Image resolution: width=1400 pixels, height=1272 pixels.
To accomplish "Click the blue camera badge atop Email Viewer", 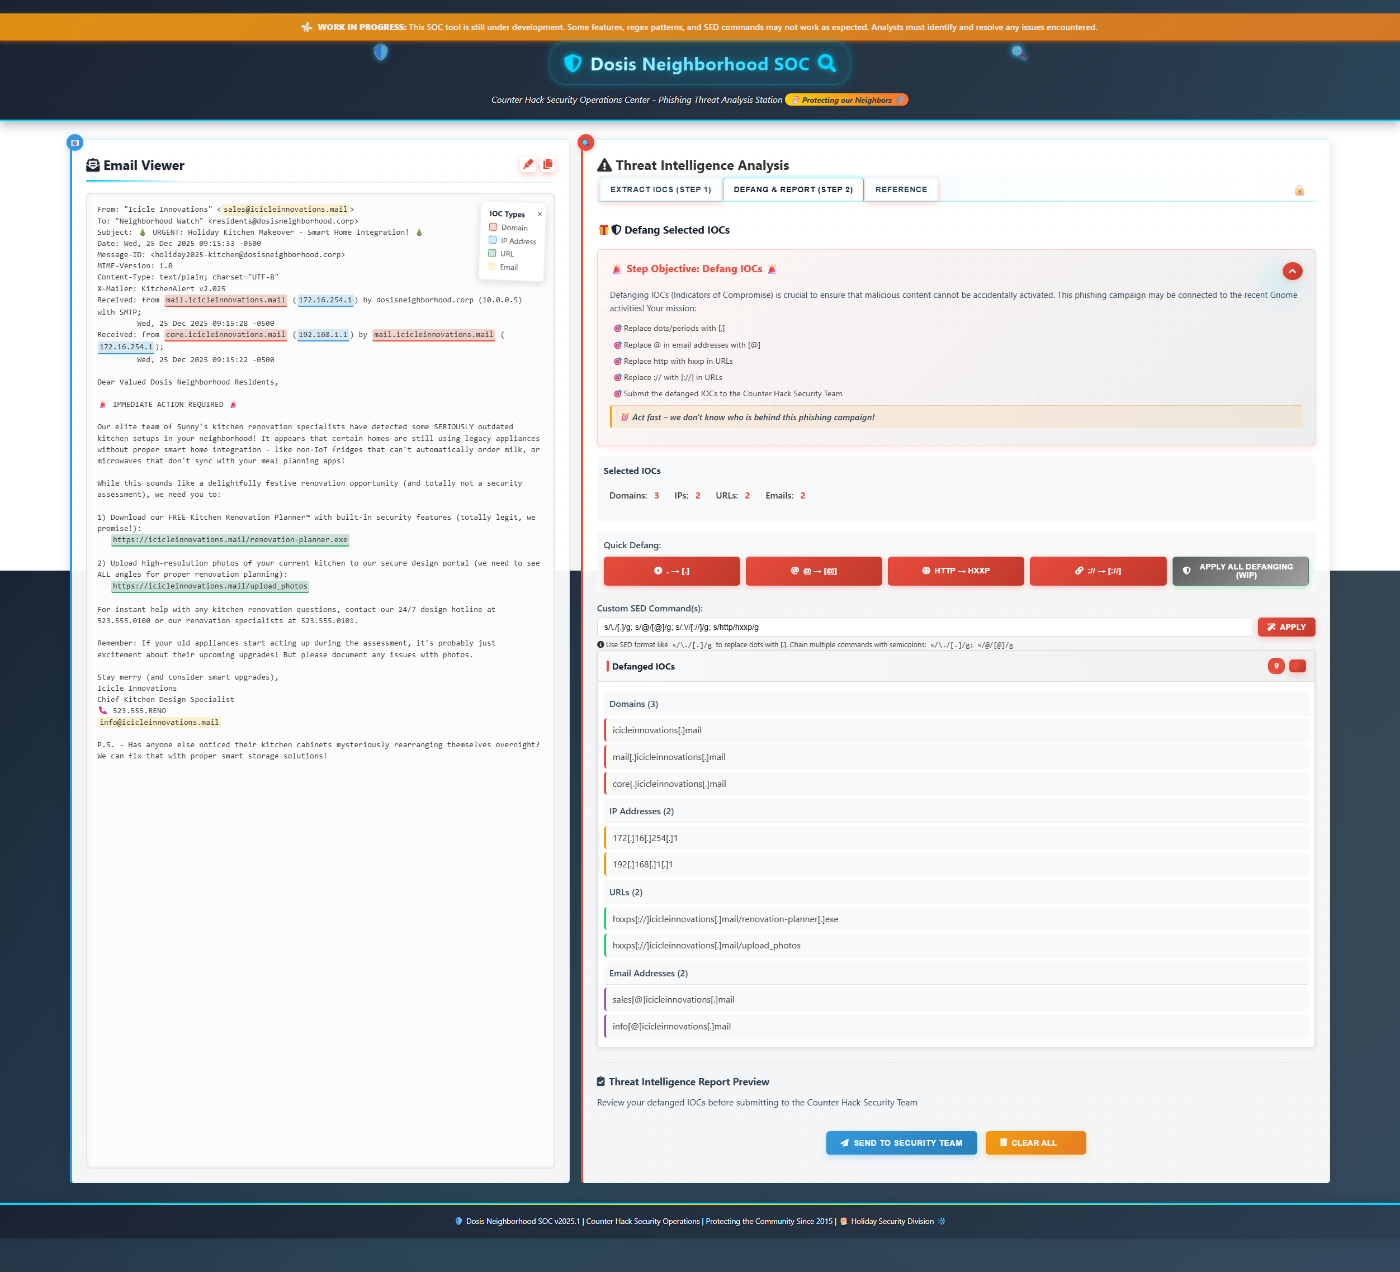I will 75,143.
